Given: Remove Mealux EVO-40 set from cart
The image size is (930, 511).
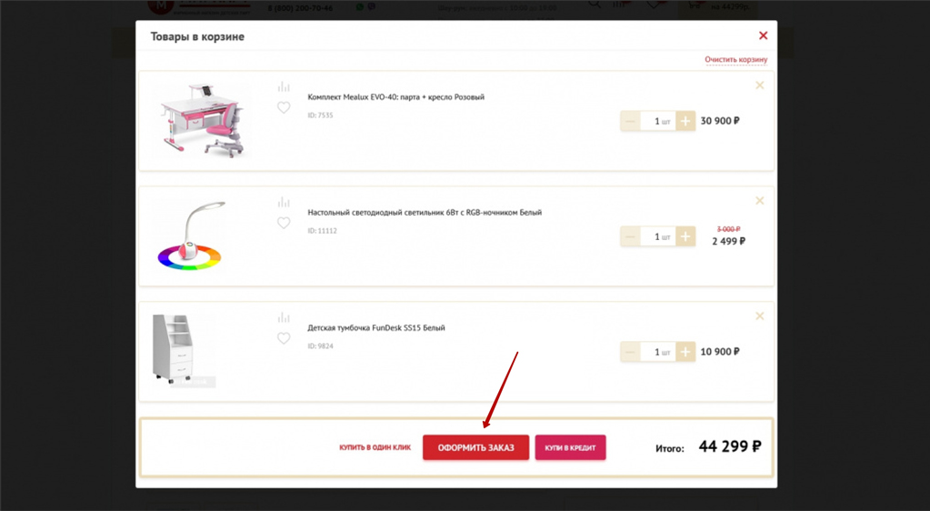Looking at the screenshot, I should (760, 85).
